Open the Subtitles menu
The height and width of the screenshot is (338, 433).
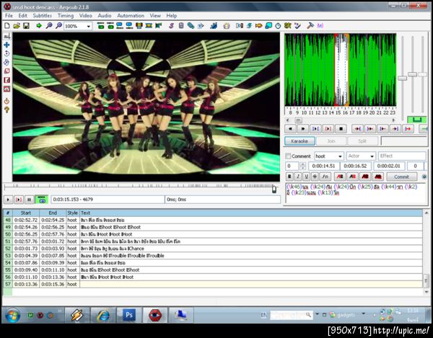point(43,16)
